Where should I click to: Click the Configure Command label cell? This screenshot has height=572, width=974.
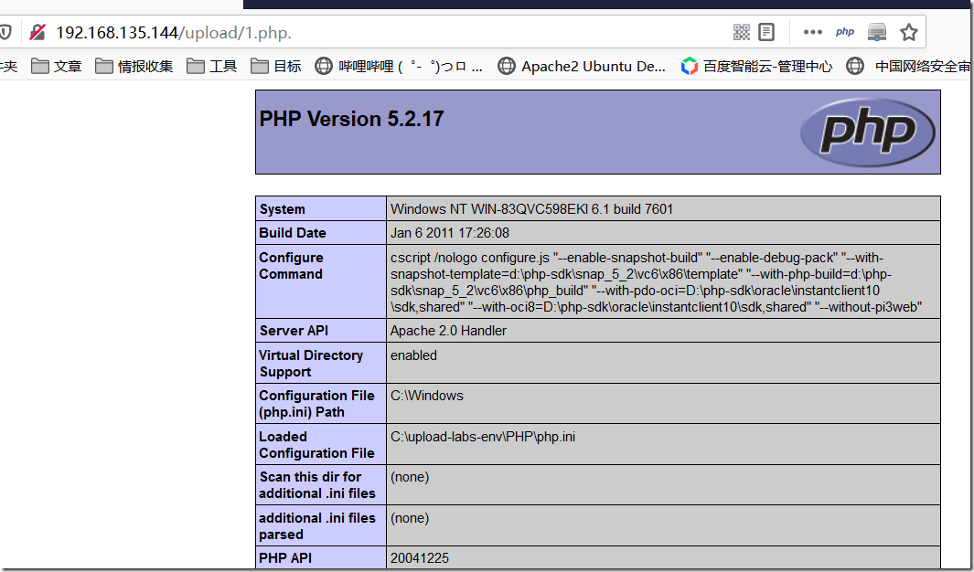point(321,281)
